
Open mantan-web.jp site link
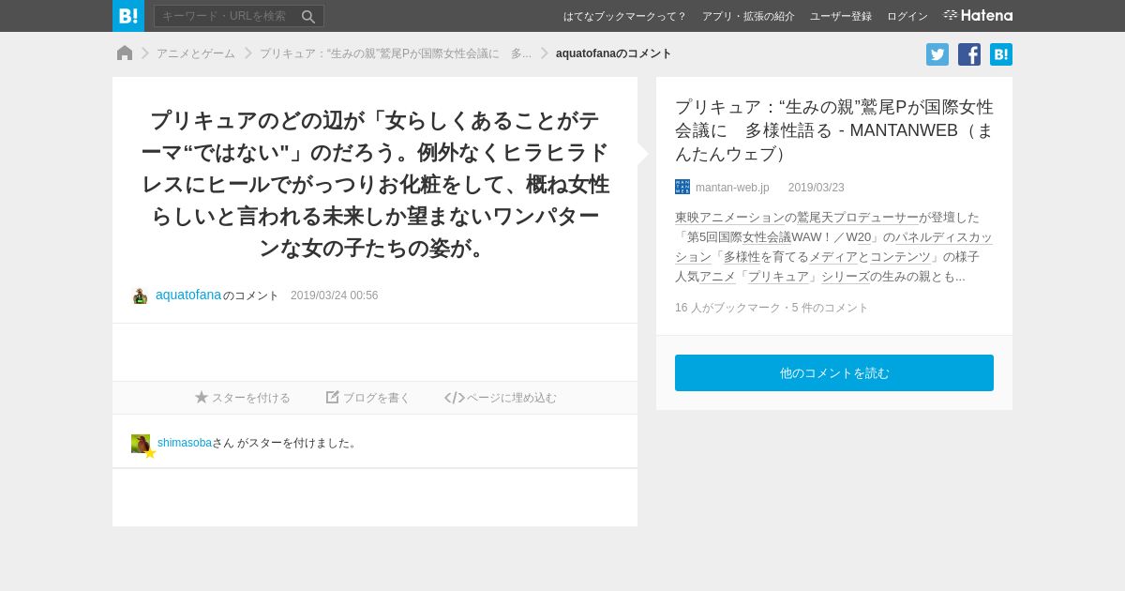point(732,188)
